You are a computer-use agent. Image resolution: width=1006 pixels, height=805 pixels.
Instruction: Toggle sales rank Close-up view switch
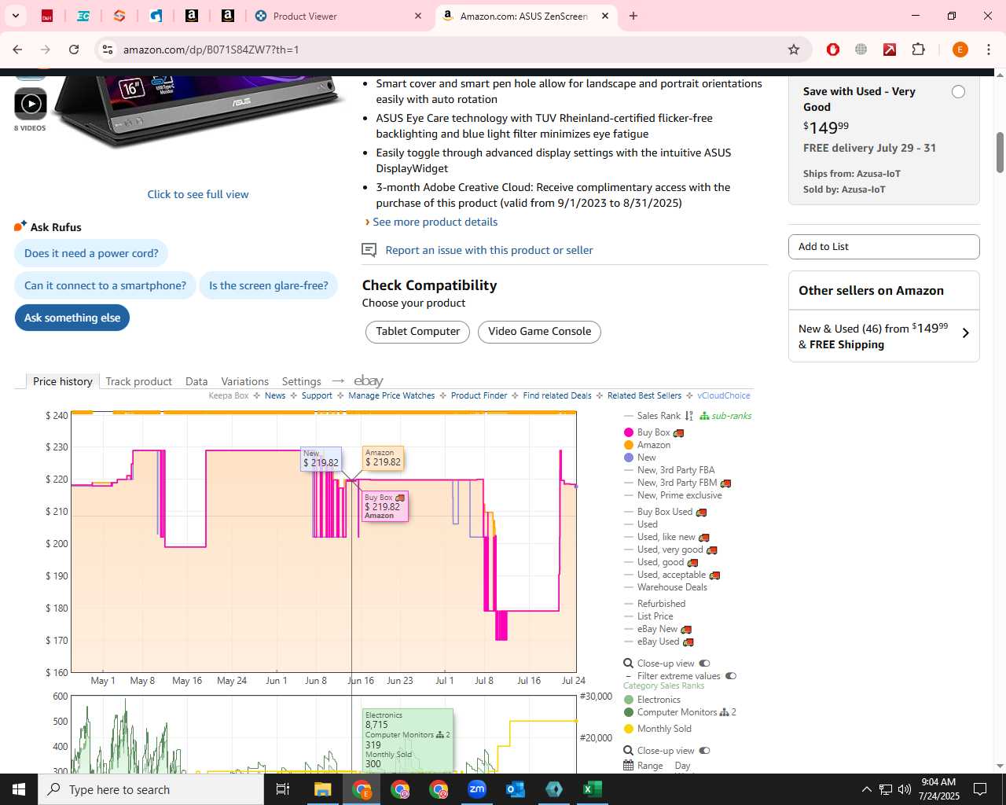tap(704, 751)
